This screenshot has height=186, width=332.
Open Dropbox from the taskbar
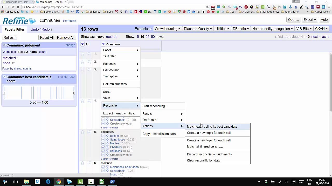click(37, 182)
